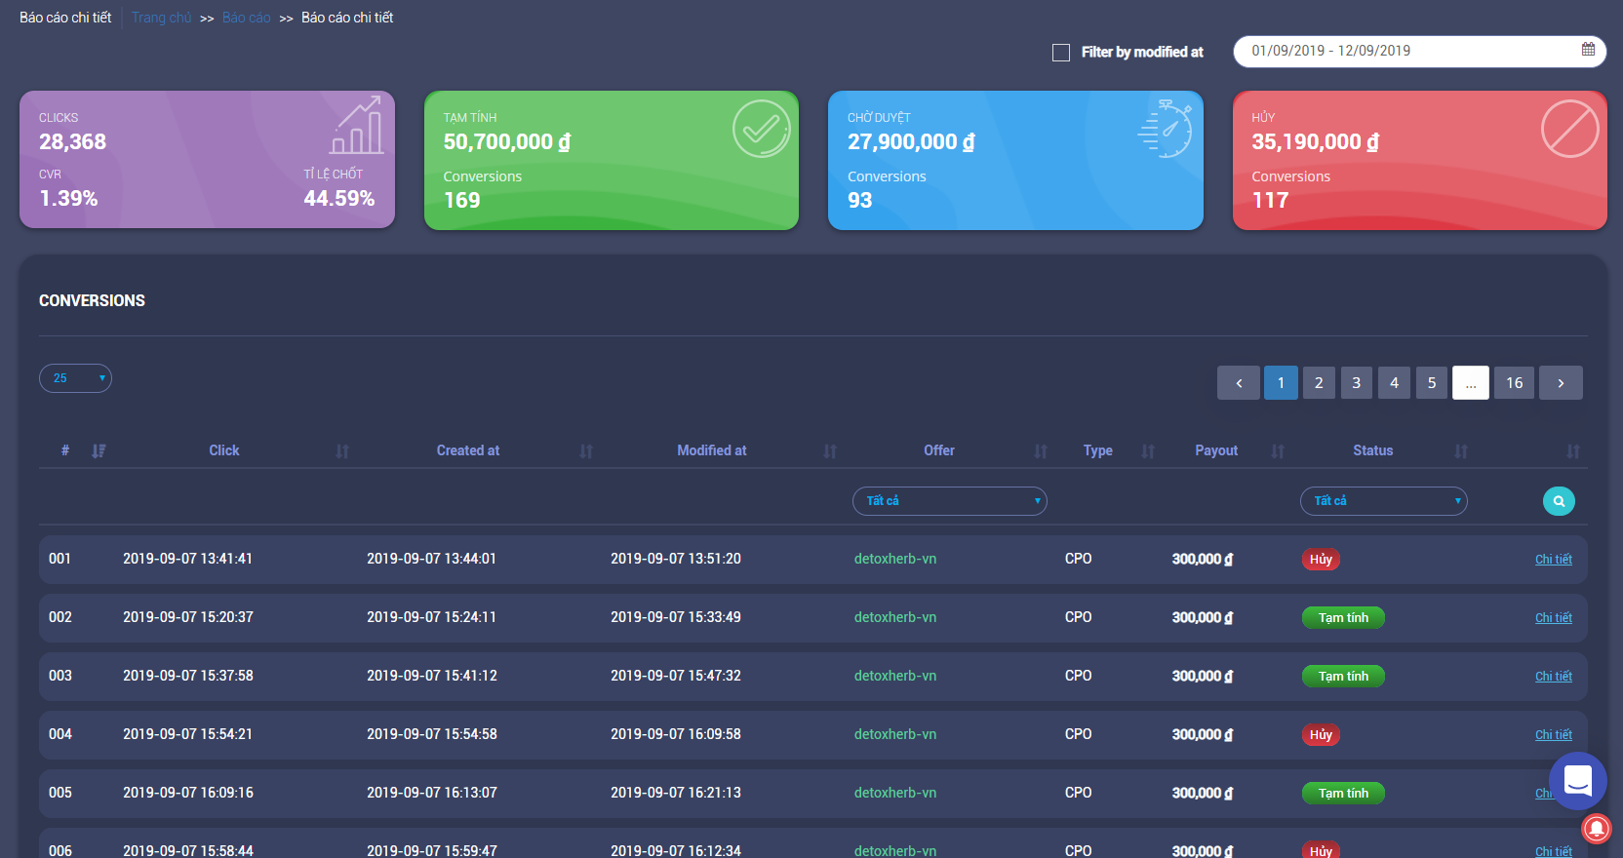This screenshot has width=1623, height=858.
Task: Click the red notification bell icon
Action: point(1597,828)
